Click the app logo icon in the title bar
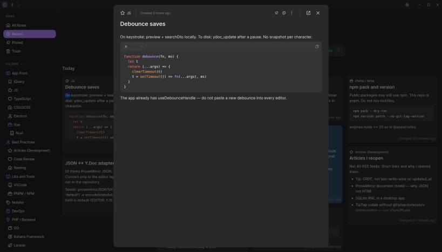Viewport: 442px width, 252px height. click(5, 5)
